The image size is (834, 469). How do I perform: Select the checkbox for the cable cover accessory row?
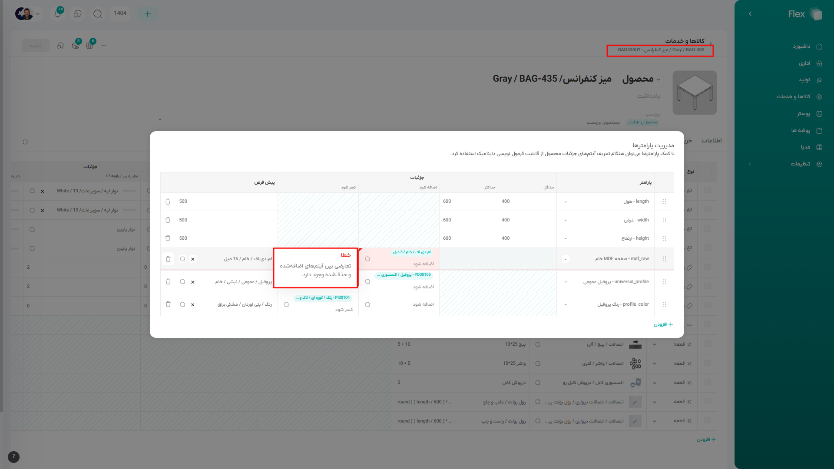click(x=707, y=382)
